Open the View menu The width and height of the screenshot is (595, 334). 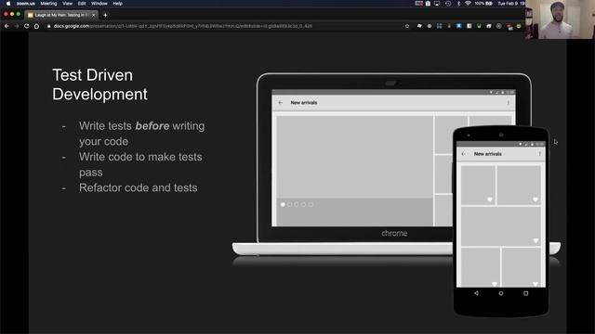[x=67, y=4]
